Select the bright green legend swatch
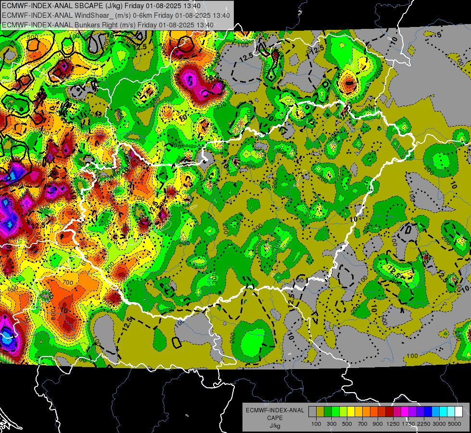This screenshot has height=433, width=471. [335, 412]
